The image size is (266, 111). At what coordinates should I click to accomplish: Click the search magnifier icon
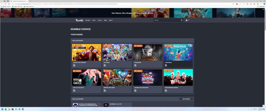pyautogui.click(x=182, y=20)
